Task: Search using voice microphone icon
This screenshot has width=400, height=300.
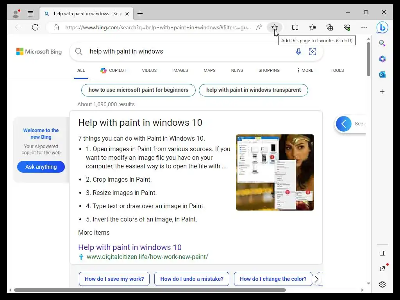Action: tap(298, 52)
